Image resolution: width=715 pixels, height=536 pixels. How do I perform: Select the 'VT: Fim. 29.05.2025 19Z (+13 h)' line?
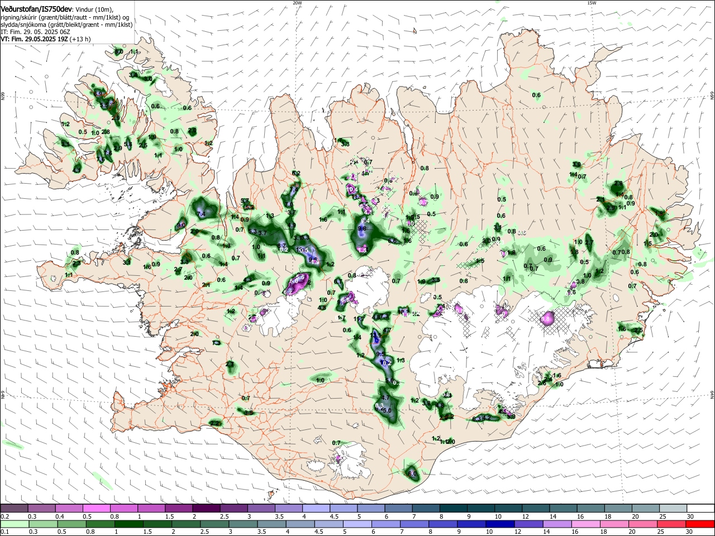(45, 39)
